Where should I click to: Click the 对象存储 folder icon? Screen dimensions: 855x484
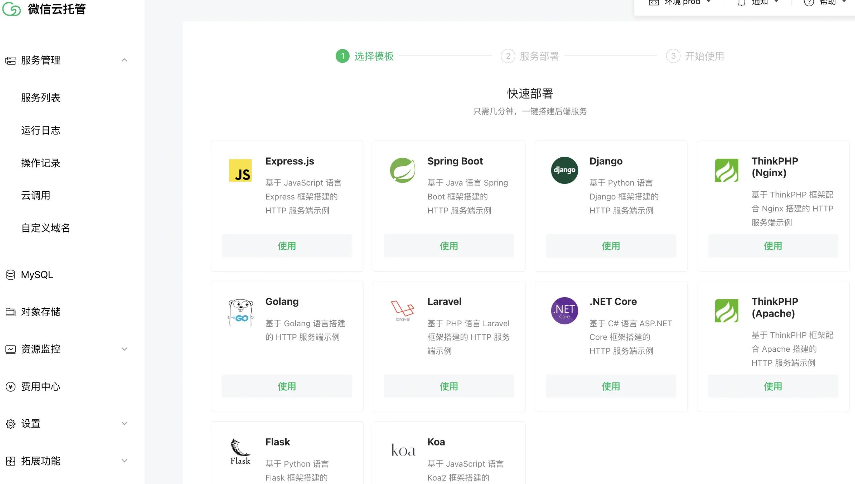[11, 312]
